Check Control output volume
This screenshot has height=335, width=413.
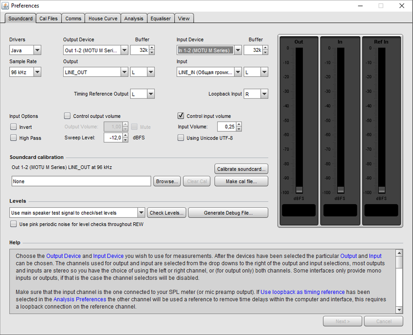pos(67,116)
